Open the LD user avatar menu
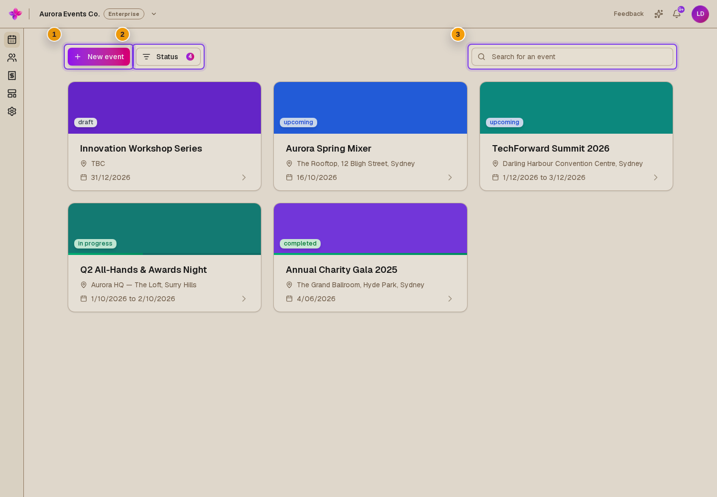This screenshot has width=717, height=497. [x=700, y=14]
